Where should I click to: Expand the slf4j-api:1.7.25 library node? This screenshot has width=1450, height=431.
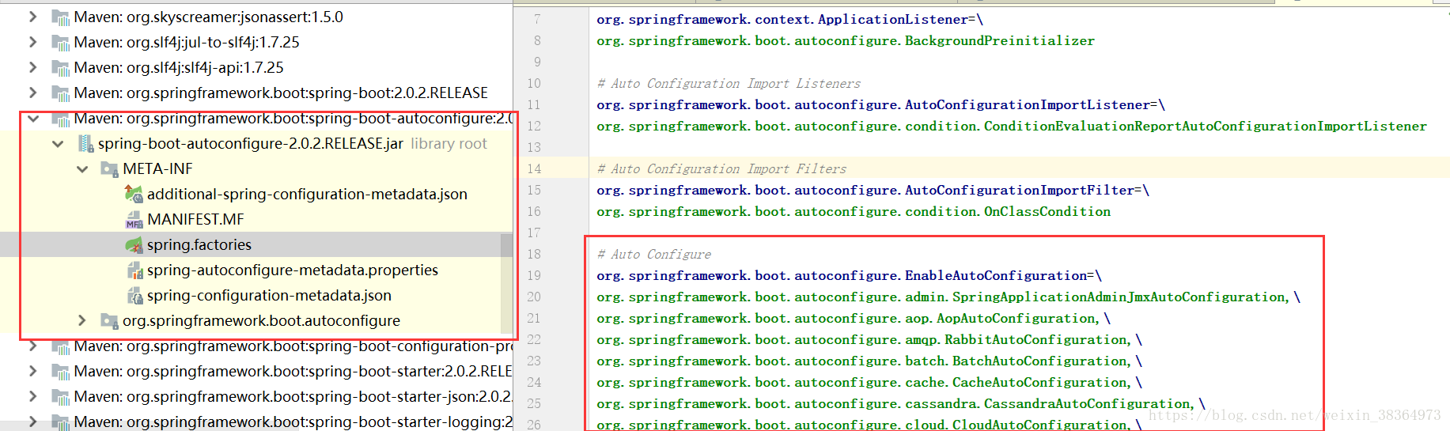point(32,67)
